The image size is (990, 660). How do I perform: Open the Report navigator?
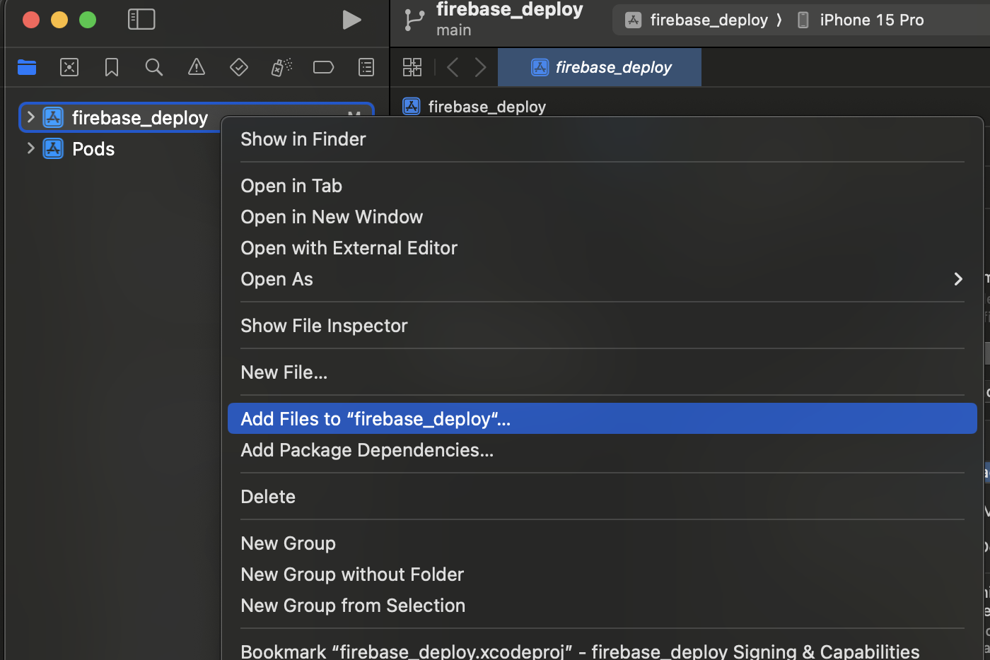[366, 67]
